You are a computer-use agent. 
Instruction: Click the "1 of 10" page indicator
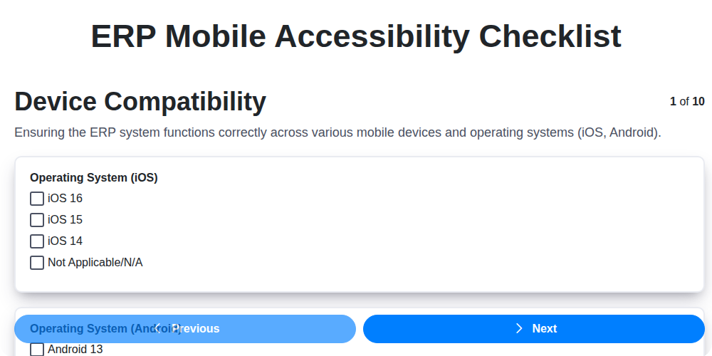(687, 102)
